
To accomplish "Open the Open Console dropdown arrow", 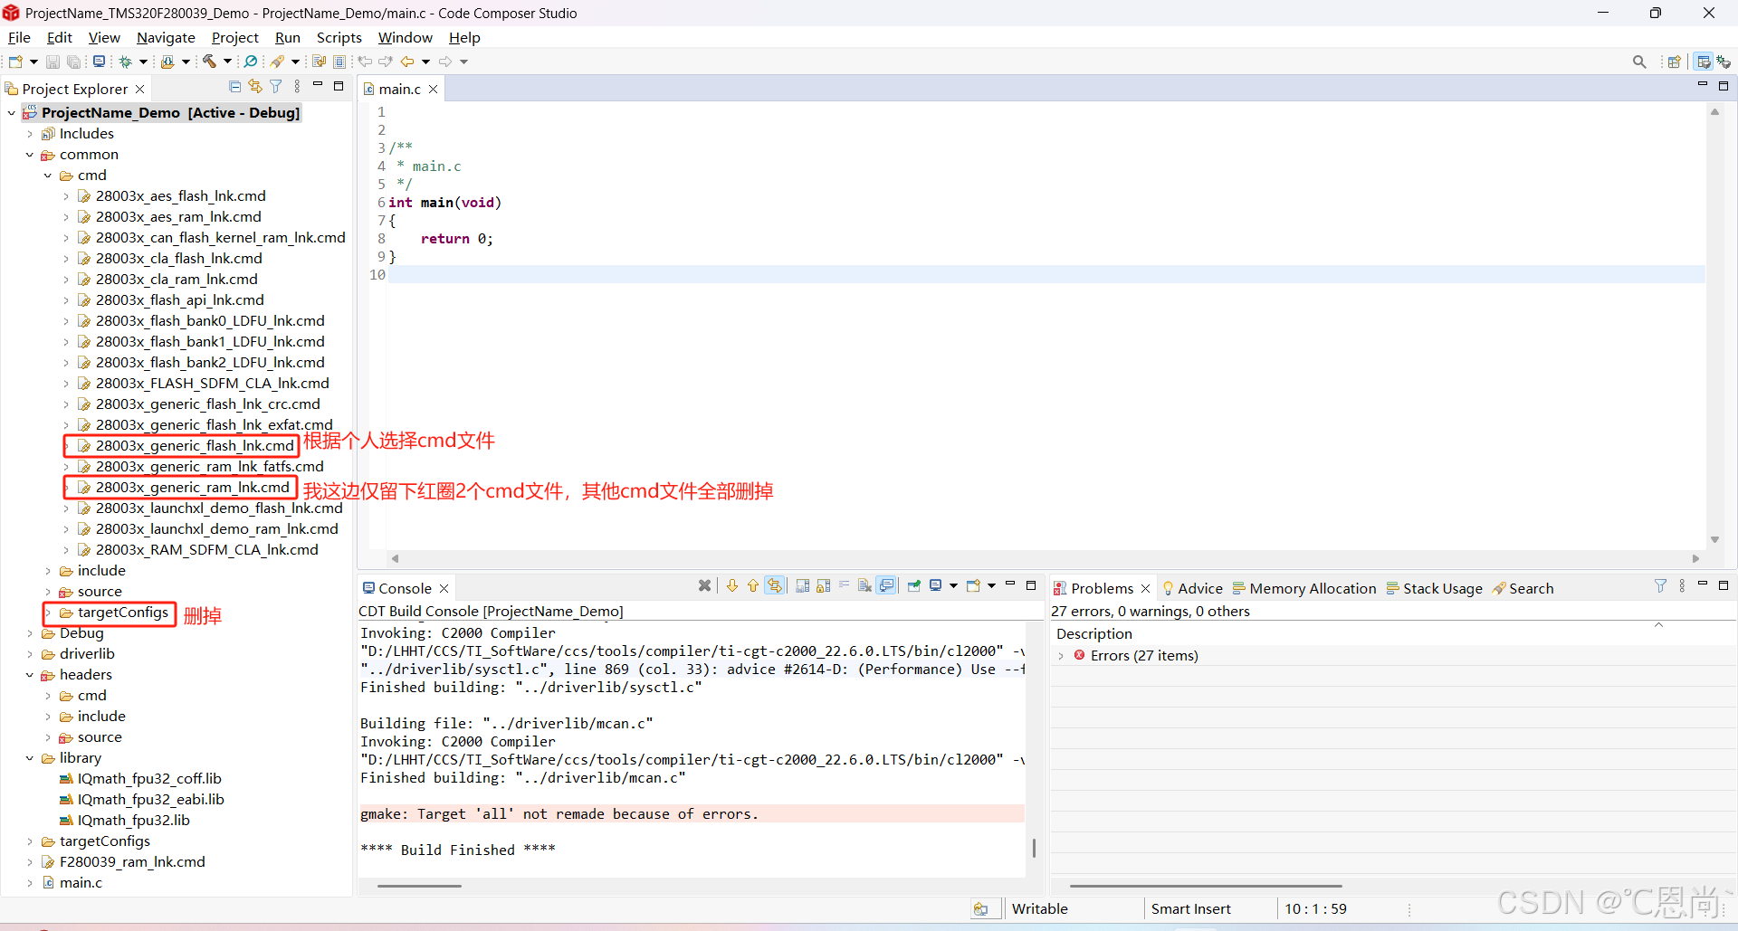I will [x=991, y=585].
